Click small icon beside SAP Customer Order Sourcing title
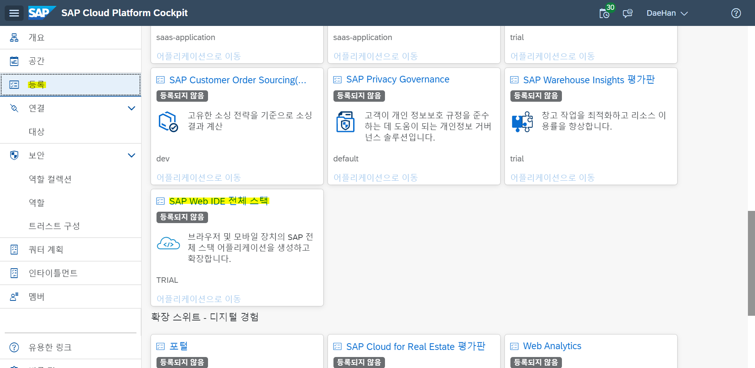This screenshot has height=368, width=755. pos(160,80)
